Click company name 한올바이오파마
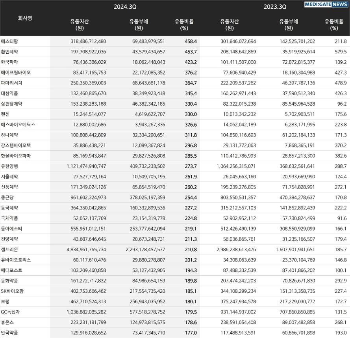This screenshot has width=350, height=338. click(16, 156)
